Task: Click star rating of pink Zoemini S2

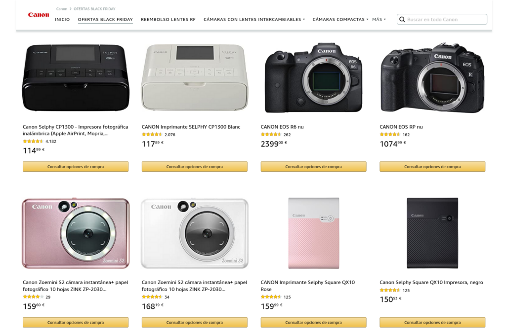Action: point(33,297)
